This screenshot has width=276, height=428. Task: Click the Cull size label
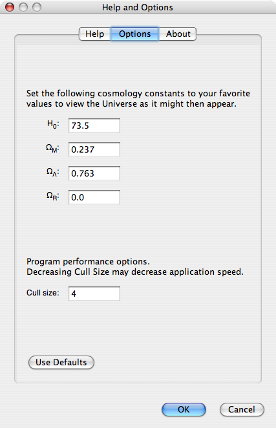click(43, 293)
